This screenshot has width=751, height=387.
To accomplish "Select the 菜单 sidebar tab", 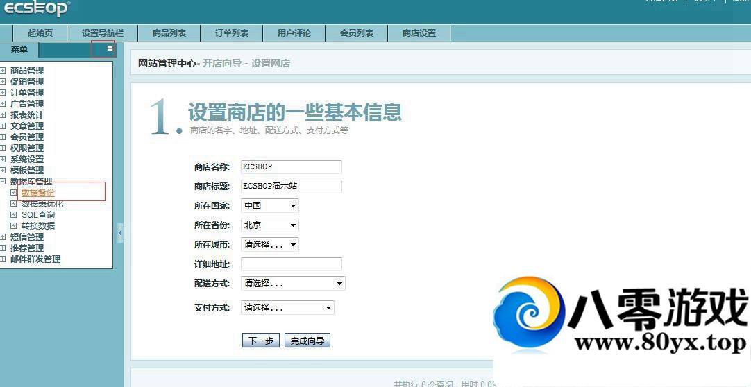I will point(19,50).
